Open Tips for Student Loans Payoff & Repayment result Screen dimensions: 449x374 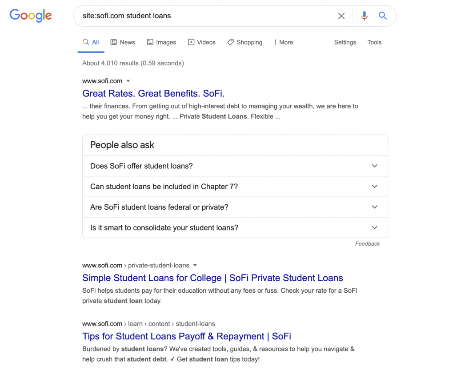click(186, 336)
